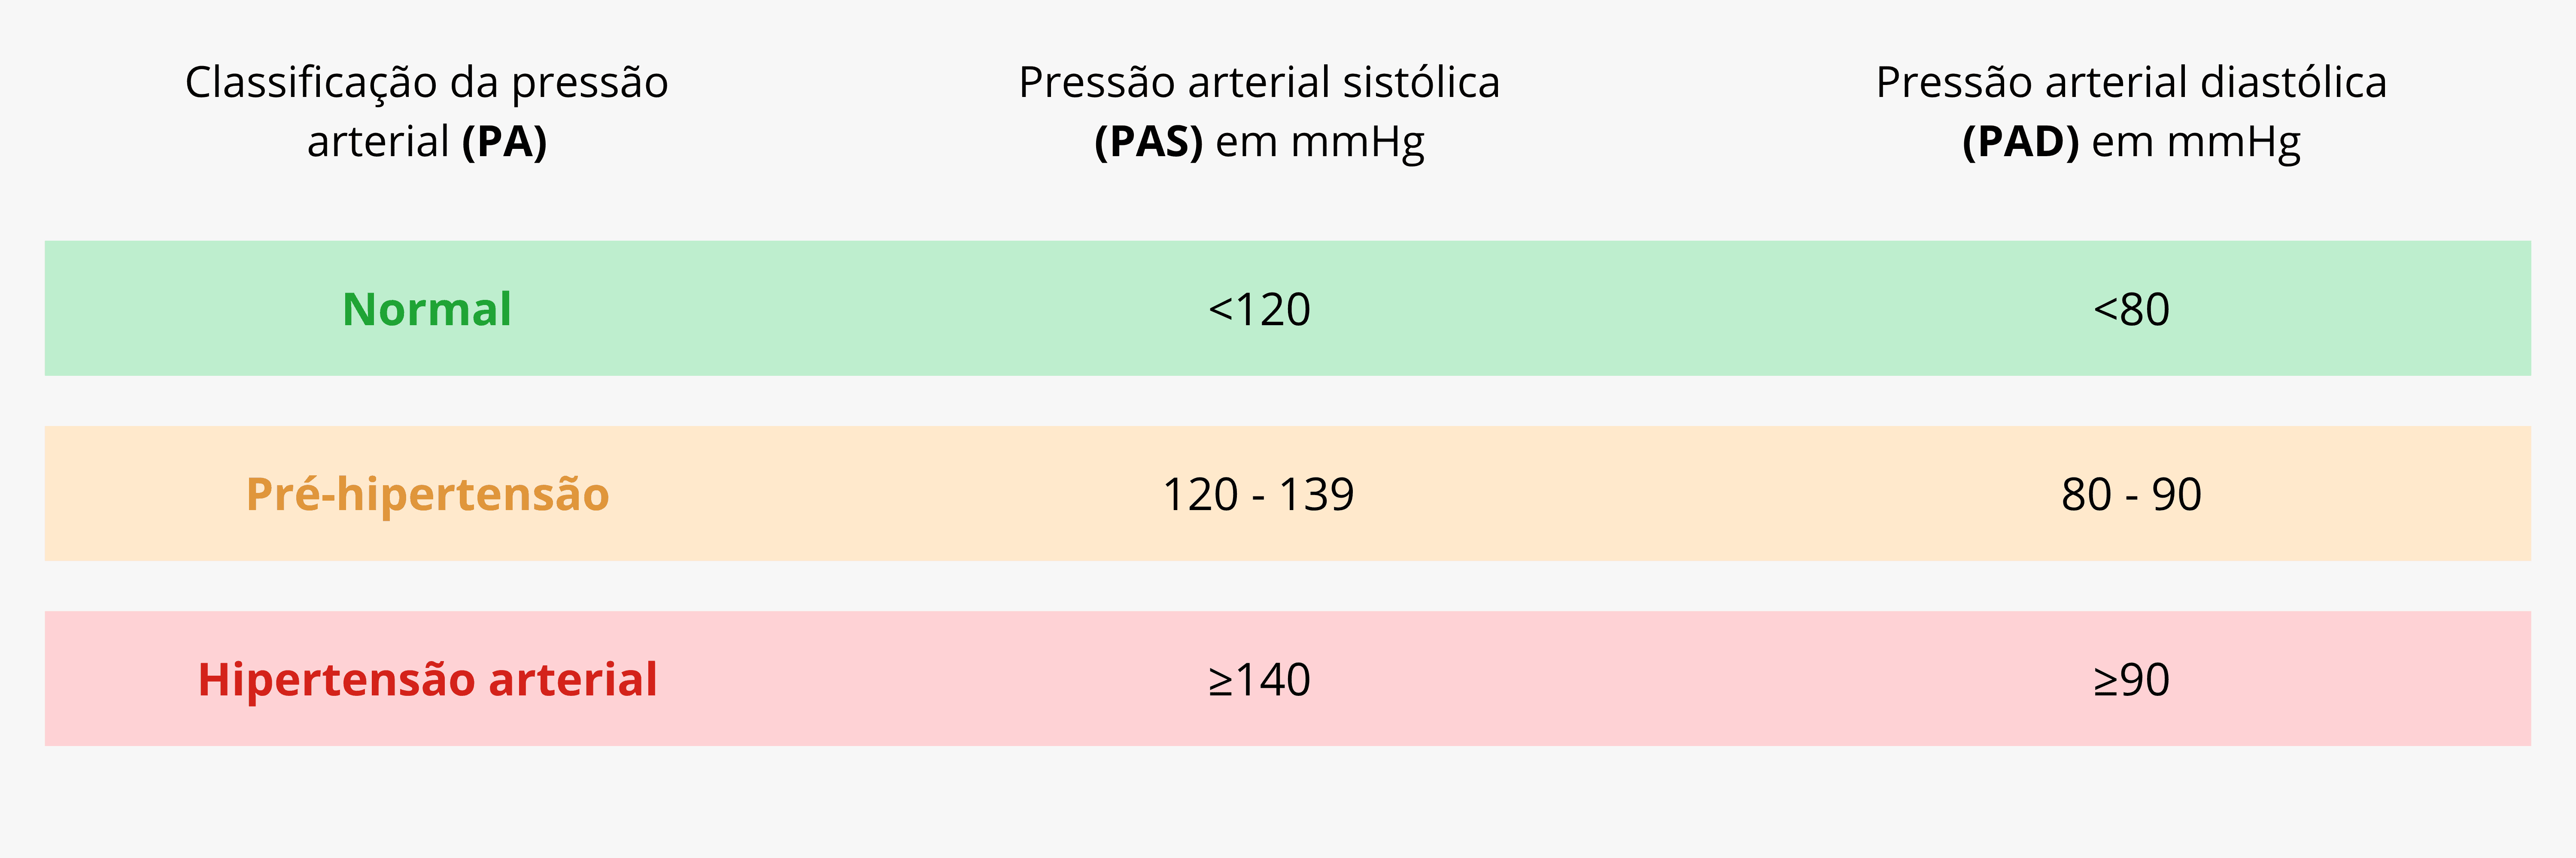Click the orange 'Pré-hipertensão' label
The width and height of the screenshot is (2576, 858).
pos(427,495)
